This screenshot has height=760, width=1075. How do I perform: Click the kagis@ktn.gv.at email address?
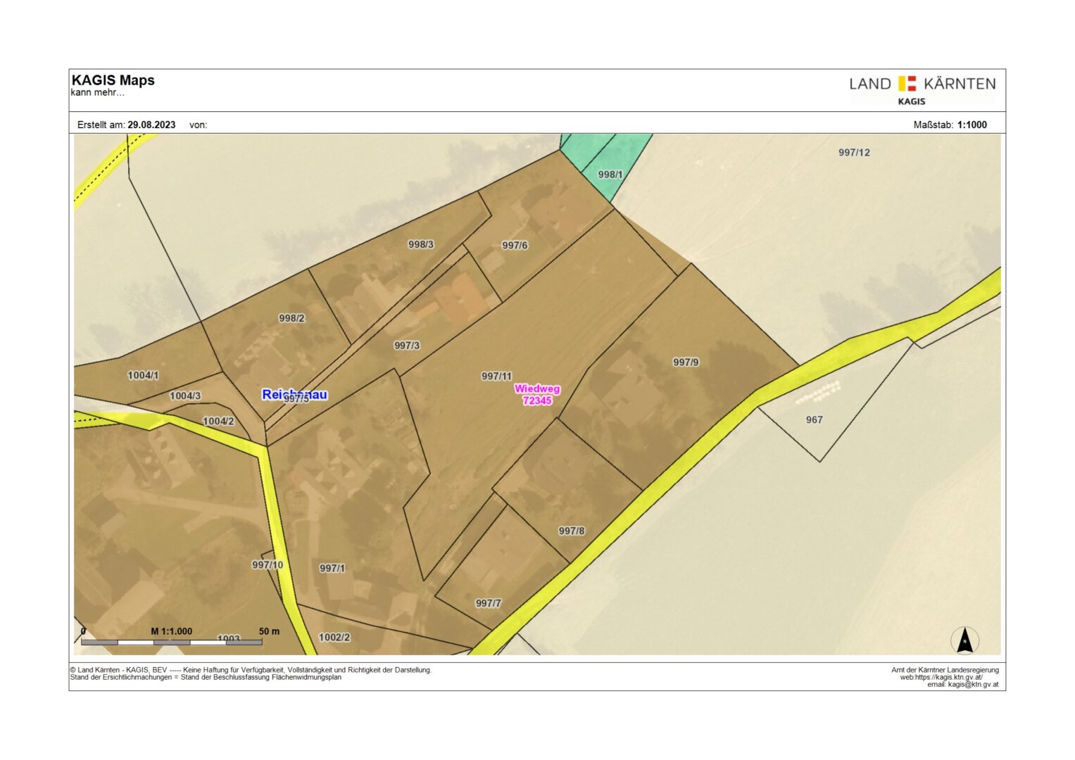click(972, 685)
